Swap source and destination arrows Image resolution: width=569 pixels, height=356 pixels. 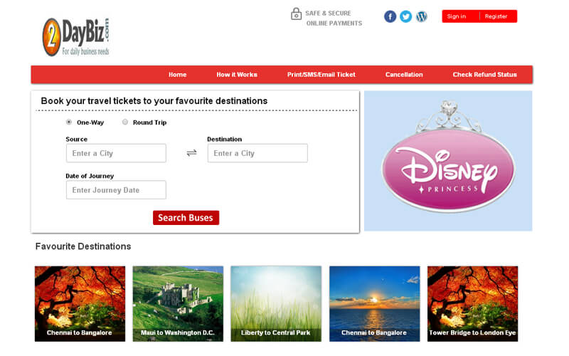point(191,153)
